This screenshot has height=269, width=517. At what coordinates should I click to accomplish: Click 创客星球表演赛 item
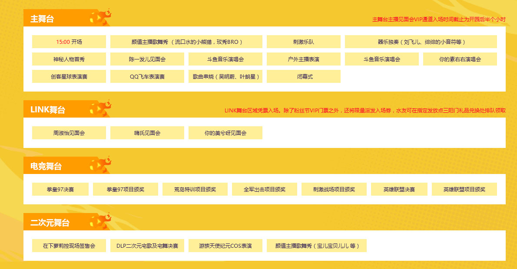69,76
